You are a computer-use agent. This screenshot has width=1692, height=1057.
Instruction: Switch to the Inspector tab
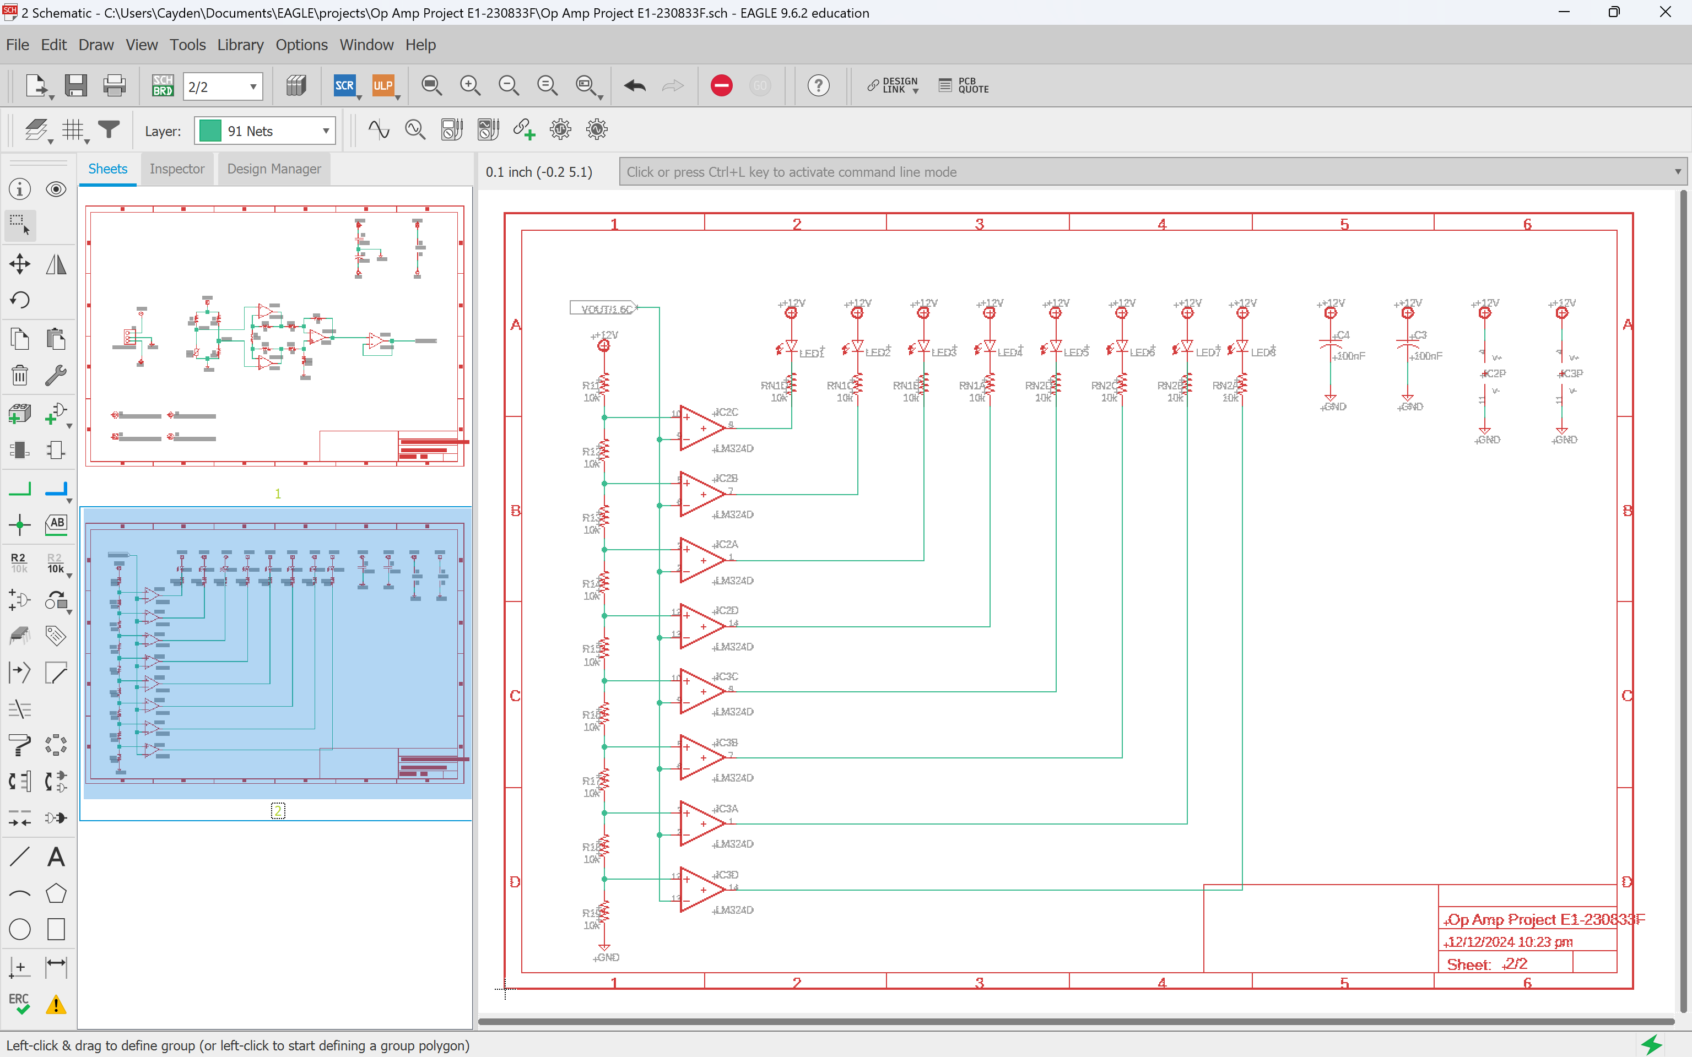coord(177,169)
